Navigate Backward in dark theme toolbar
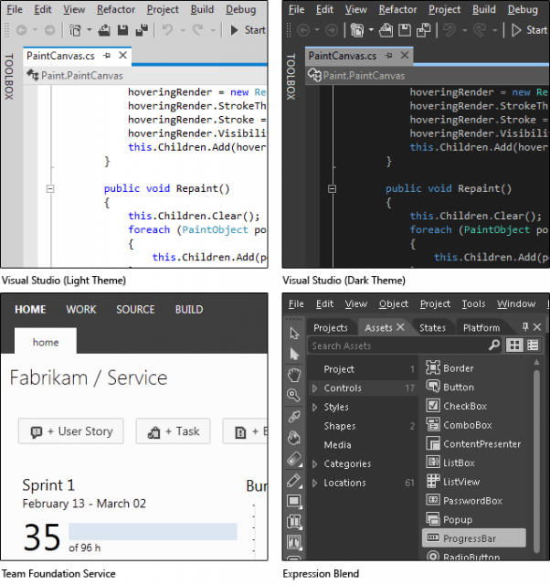Viewport: 550px width, 585px height. click(x=303, y=30)
